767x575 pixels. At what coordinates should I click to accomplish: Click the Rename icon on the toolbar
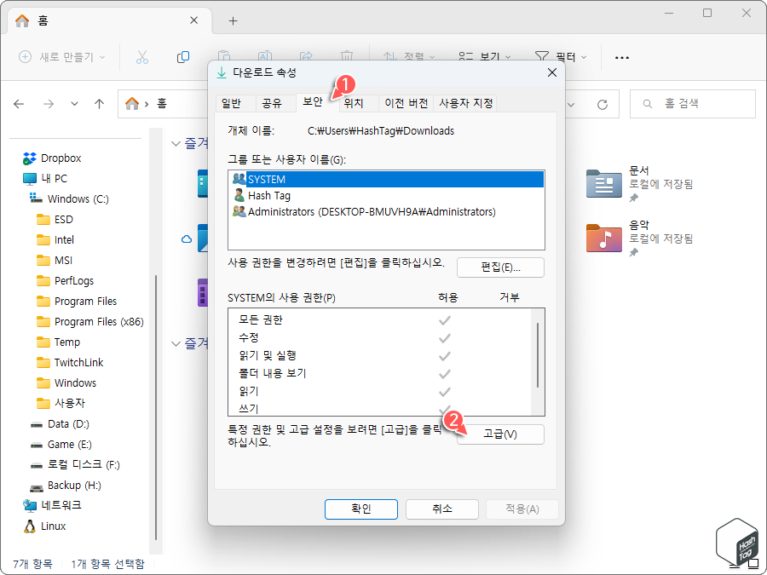(x=264, y=57)
